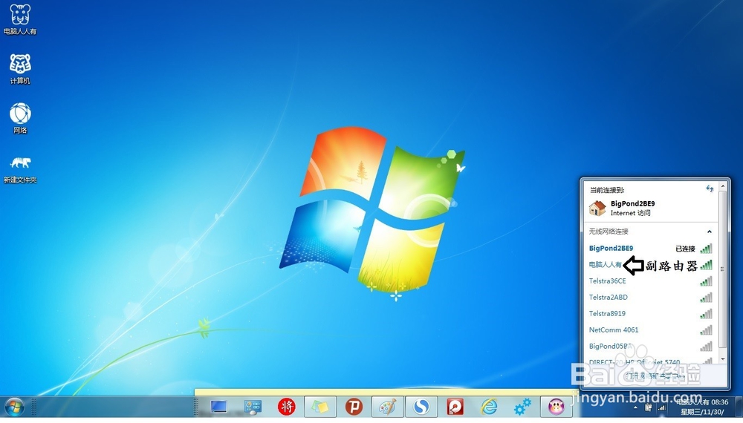Open the 计算机 desktop icon
Screen dimensions: 743x423
click(x=20, y=69)
